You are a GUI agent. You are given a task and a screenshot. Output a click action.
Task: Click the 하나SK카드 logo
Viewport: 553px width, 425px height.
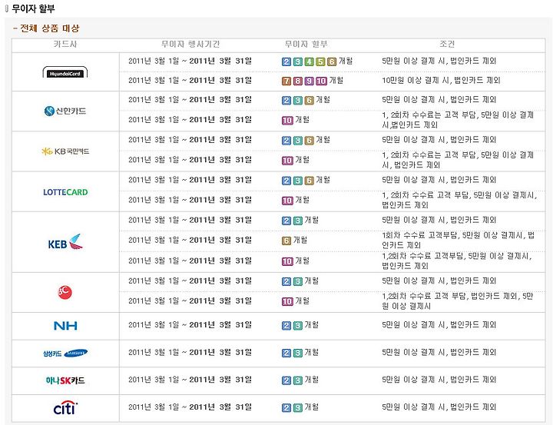click(x=65, y=380)
